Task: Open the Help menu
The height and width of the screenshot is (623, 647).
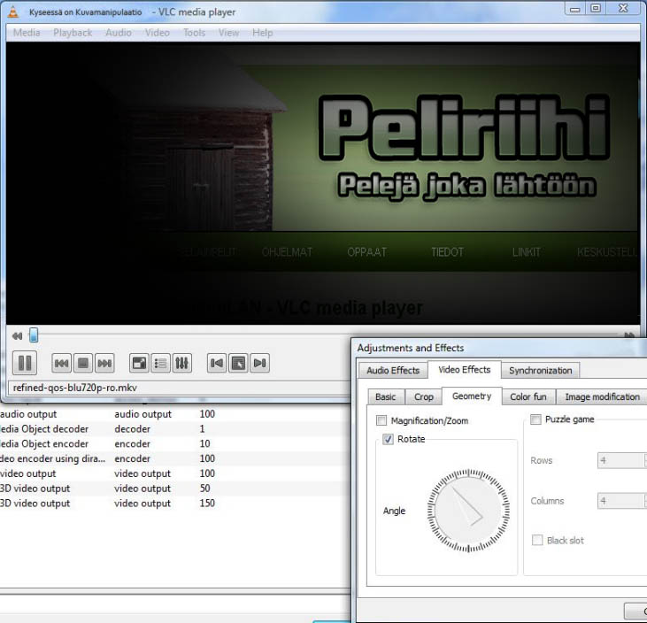Action: click(263, 33)
